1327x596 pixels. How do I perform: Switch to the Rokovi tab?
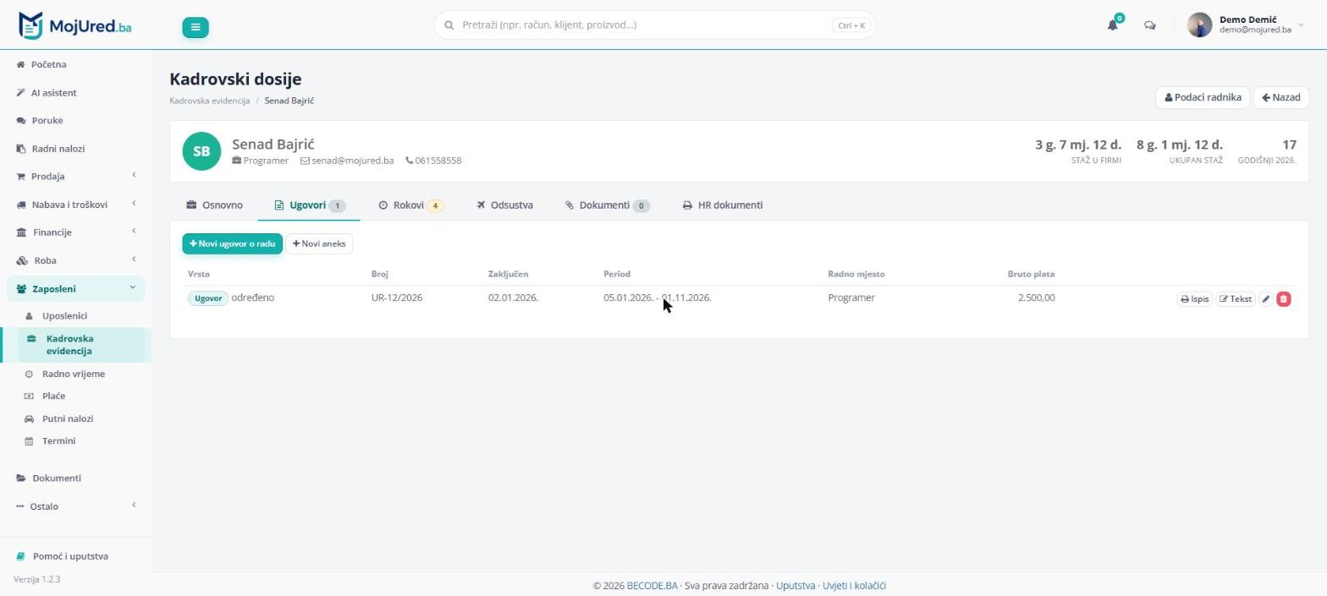411,205
